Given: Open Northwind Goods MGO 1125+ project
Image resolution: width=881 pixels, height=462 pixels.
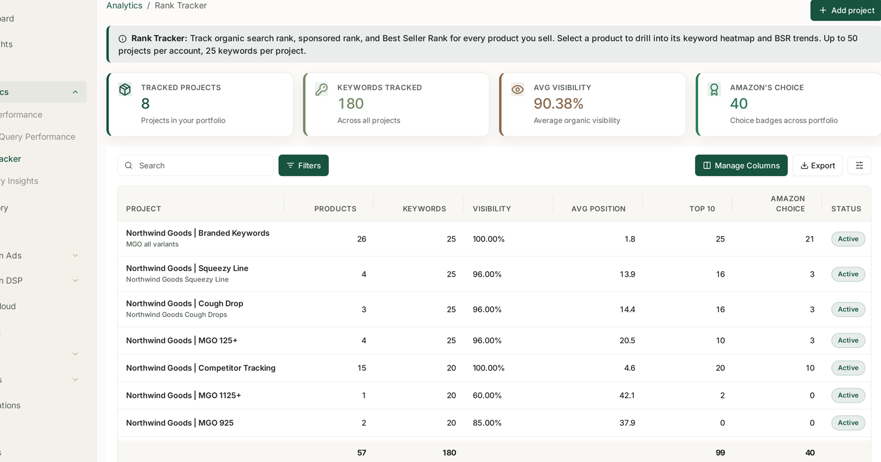Looking at the screenshot, I should pos(183,395).
